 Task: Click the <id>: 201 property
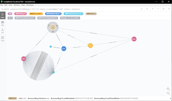22,98
